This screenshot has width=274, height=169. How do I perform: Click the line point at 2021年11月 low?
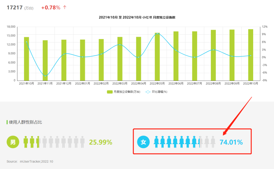[45, 76]
